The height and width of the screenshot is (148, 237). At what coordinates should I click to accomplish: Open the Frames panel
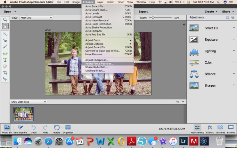click(231, 129)
